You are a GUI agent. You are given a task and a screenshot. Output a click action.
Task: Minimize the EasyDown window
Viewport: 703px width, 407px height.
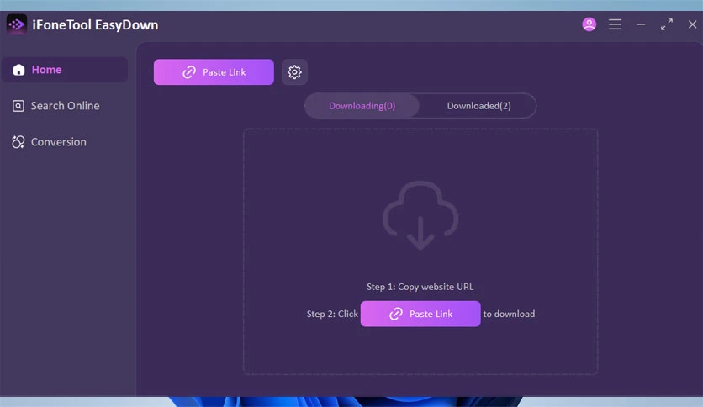tap(641, 24)
